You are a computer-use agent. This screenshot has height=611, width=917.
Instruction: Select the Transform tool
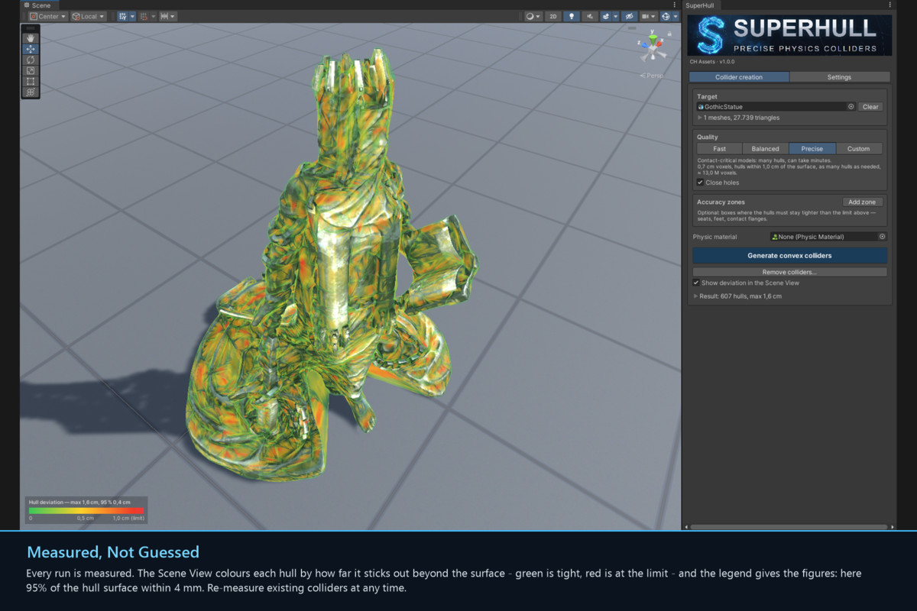tap(31, 92)
